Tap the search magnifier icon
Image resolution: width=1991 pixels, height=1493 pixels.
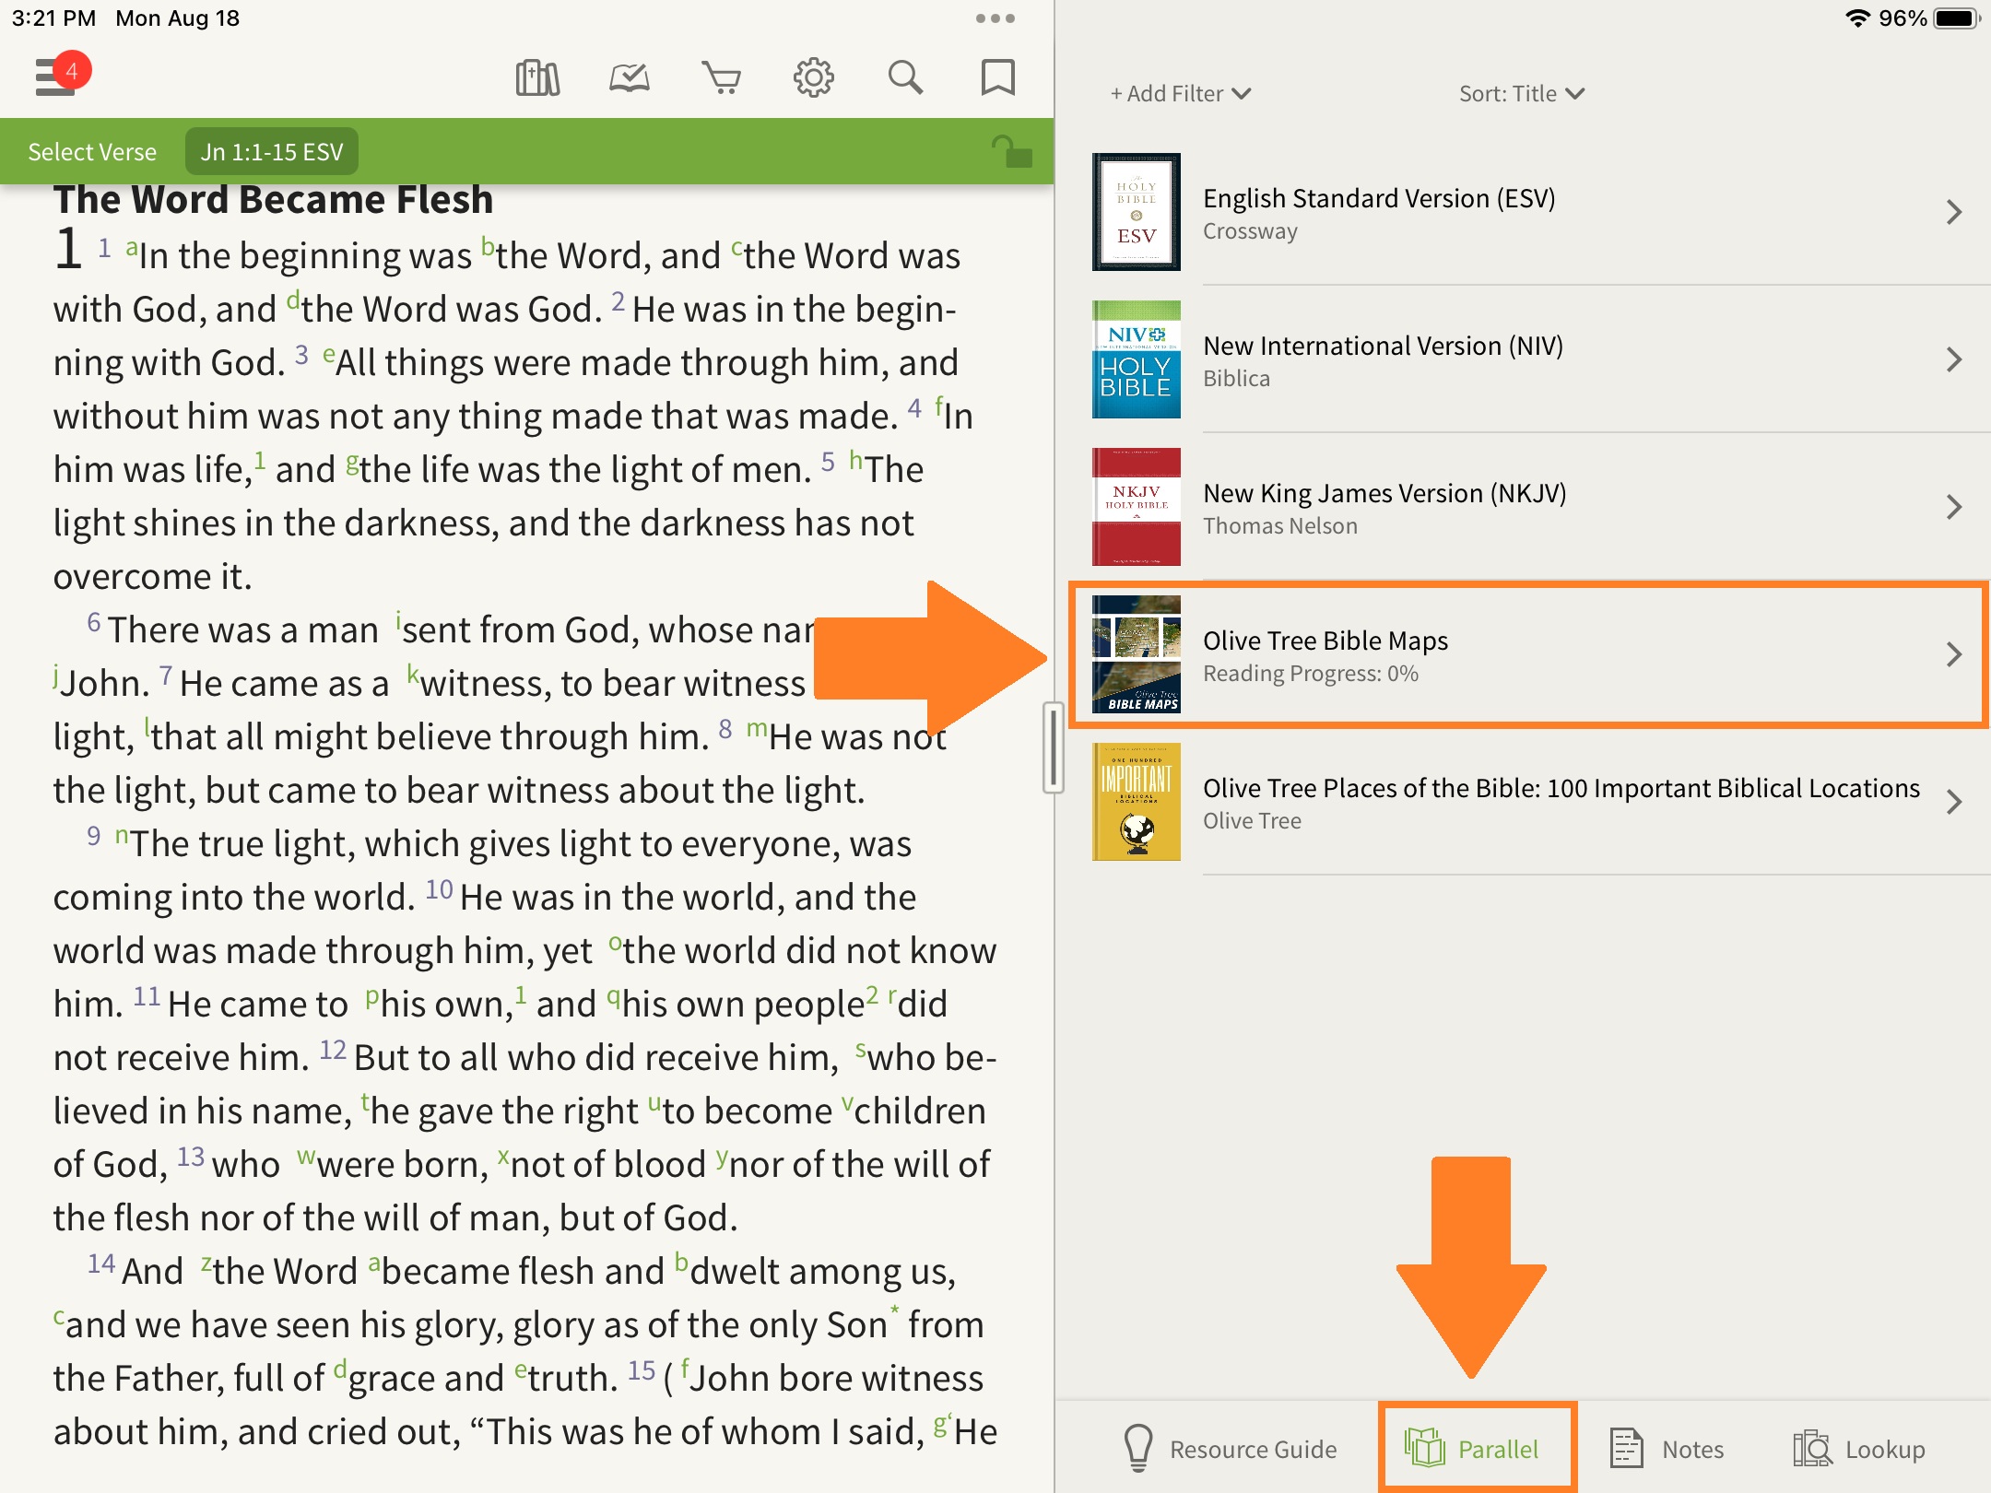pyautogui.click(x=905, y=77)
